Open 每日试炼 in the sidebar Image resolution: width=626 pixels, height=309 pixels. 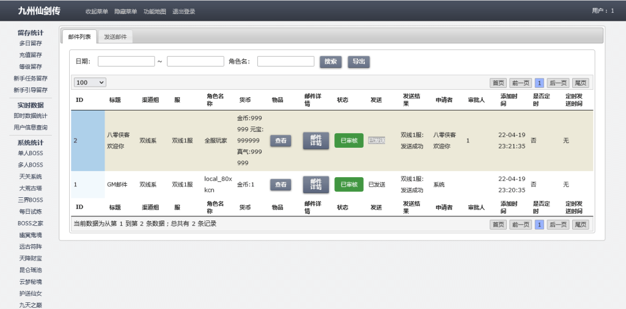31,212
